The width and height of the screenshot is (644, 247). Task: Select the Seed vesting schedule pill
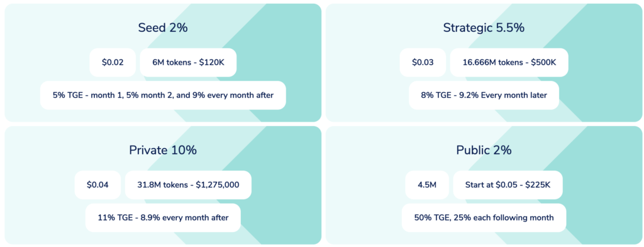[163, 95]
